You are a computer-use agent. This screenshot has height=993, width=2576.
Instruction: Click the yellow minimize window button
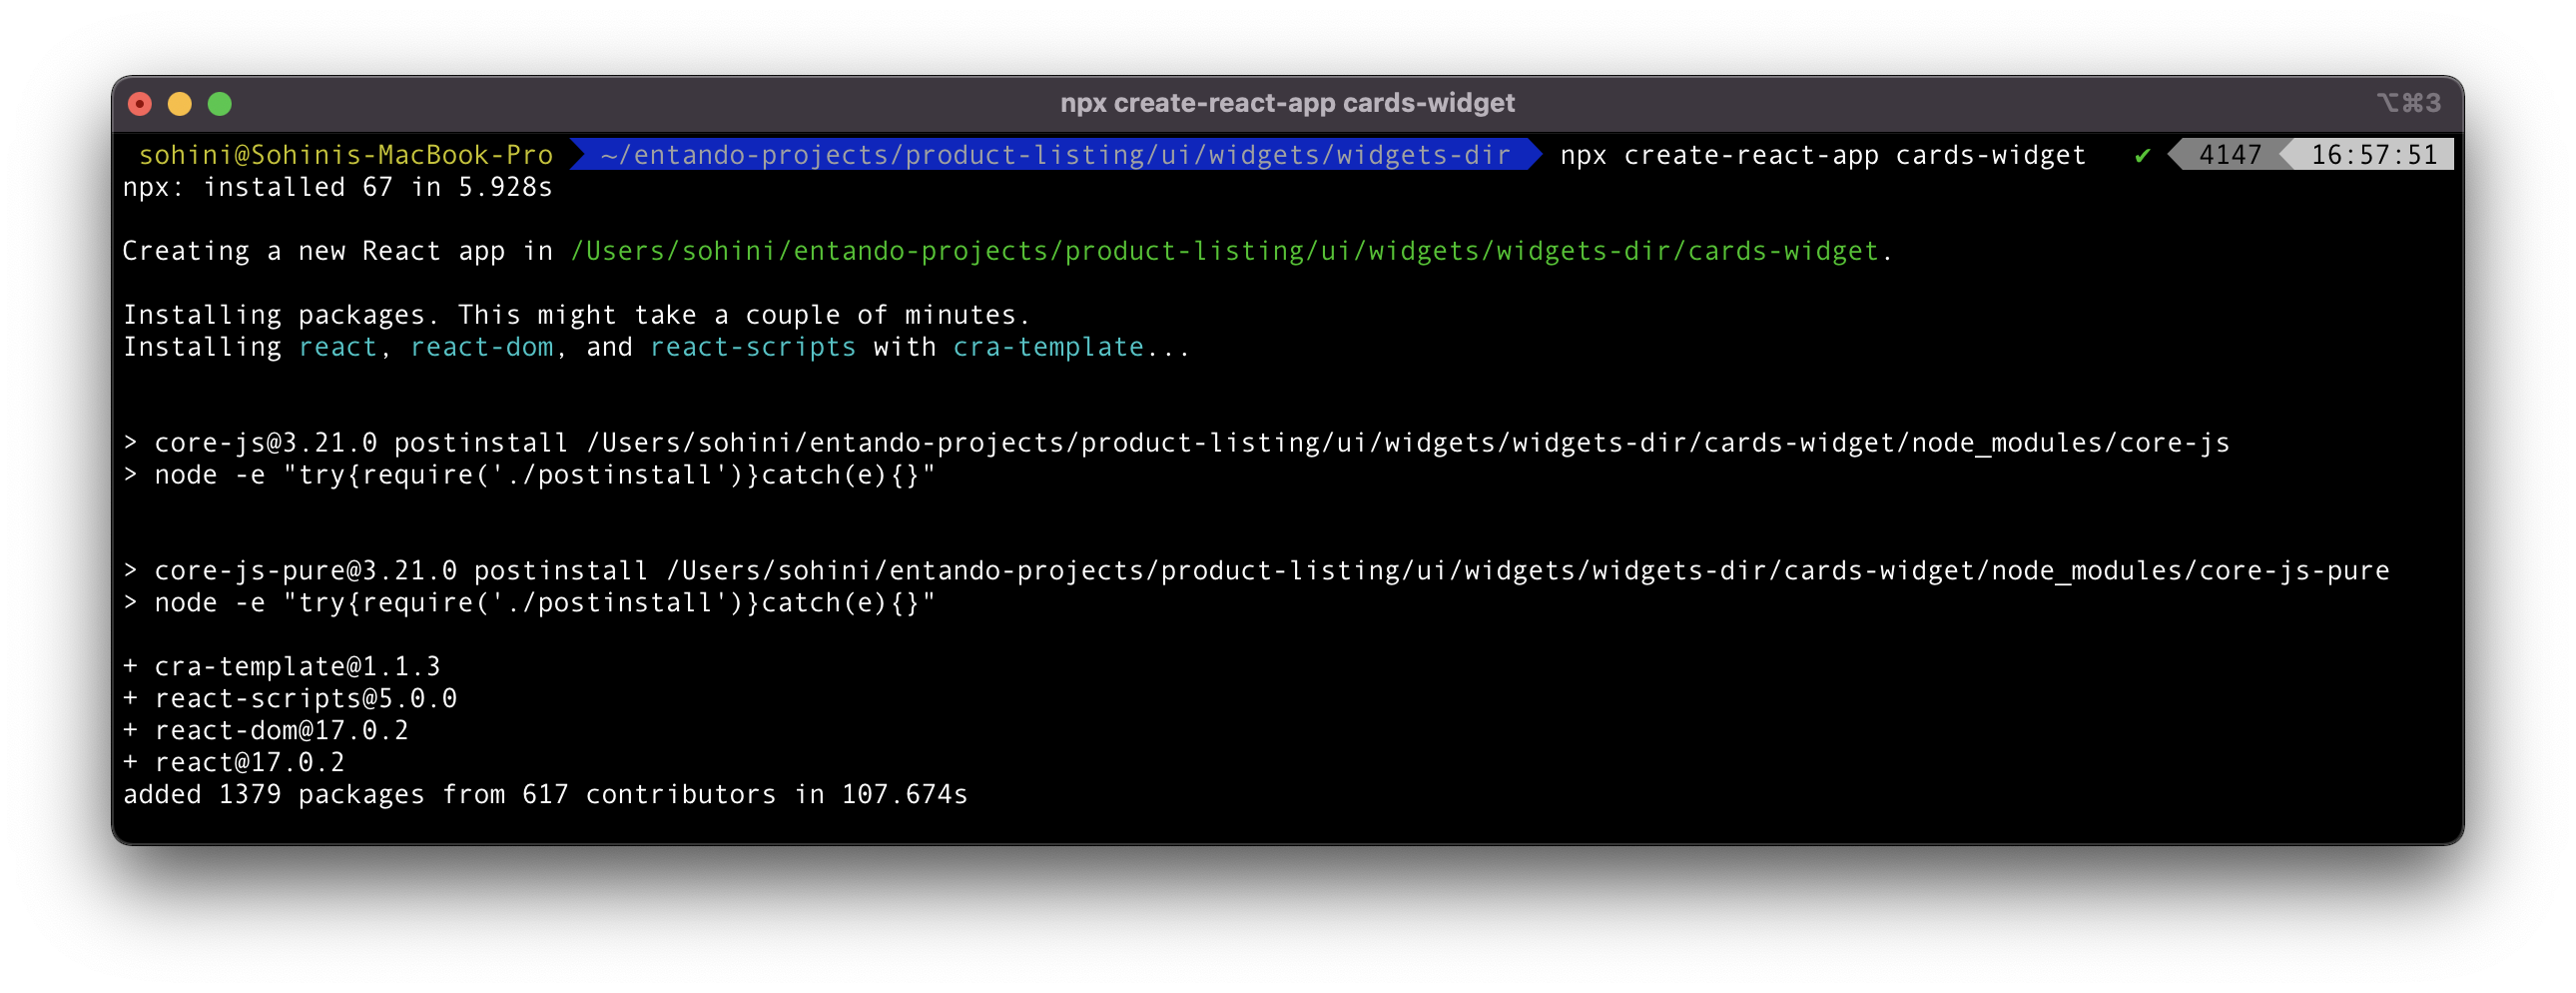pyautogui.click(x=180, y=103)
